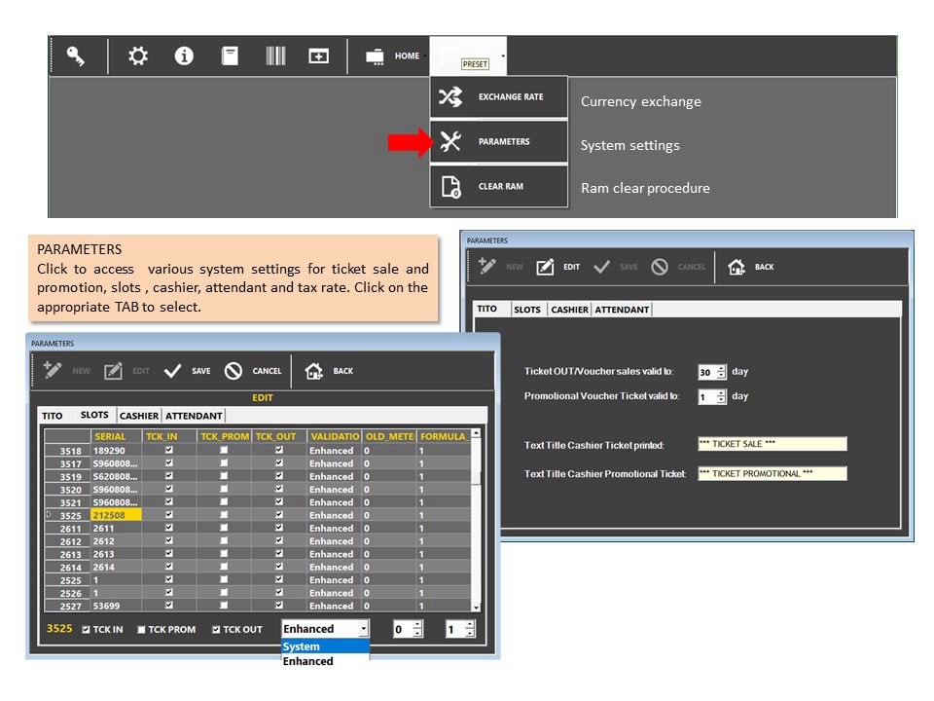Click BACK home icon in right Parameters window
This screenshot has width=934, height=701.
tap(736, 267)
